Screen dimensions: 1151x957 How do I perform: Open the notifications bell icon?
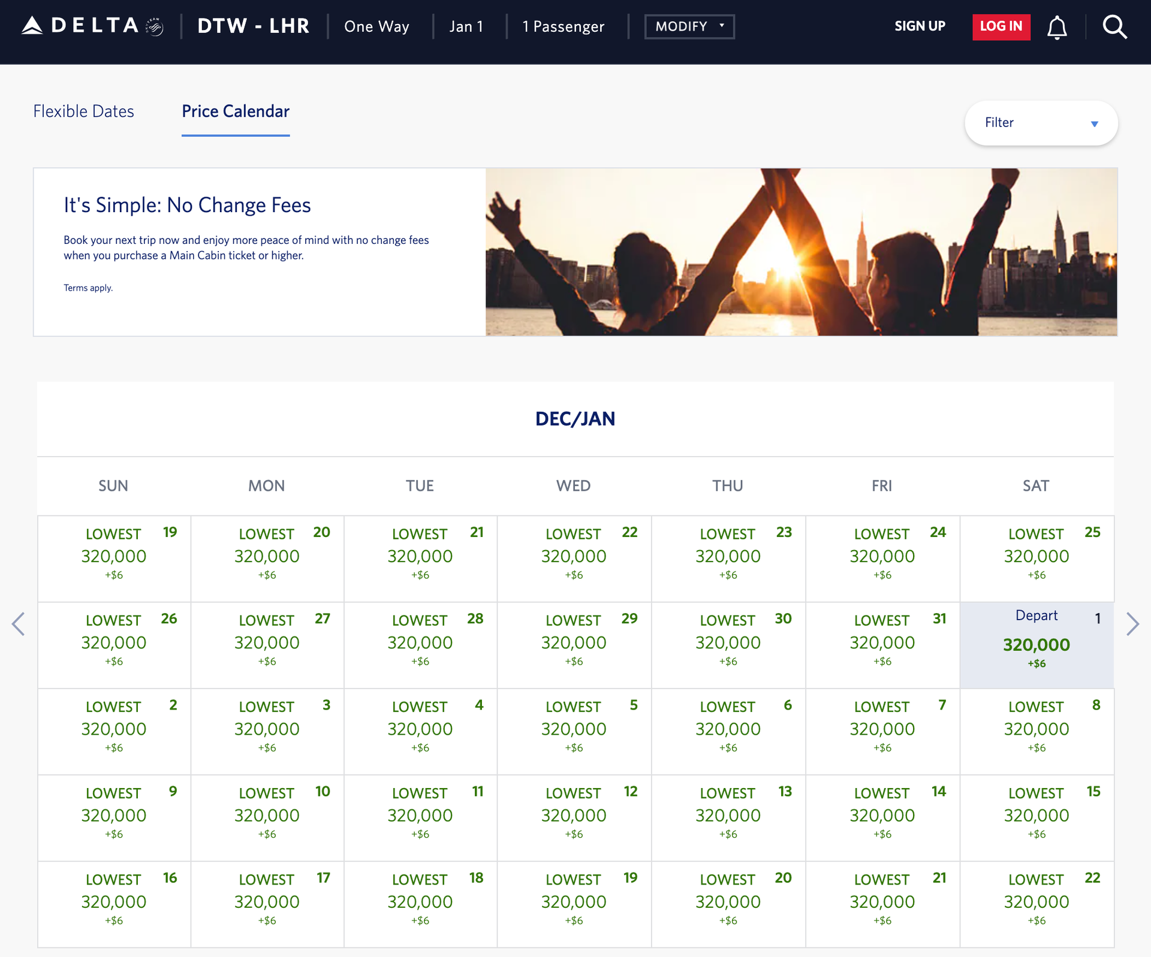[1057, 27]
